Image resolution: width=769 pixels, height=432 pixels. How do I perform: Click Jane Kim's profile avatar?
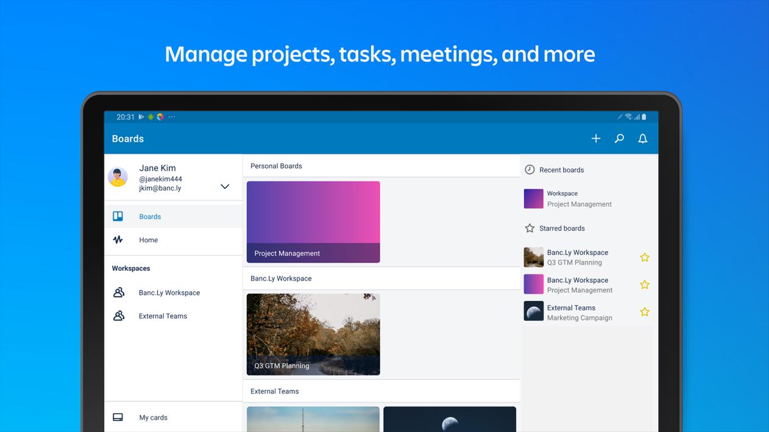[118, 177]
